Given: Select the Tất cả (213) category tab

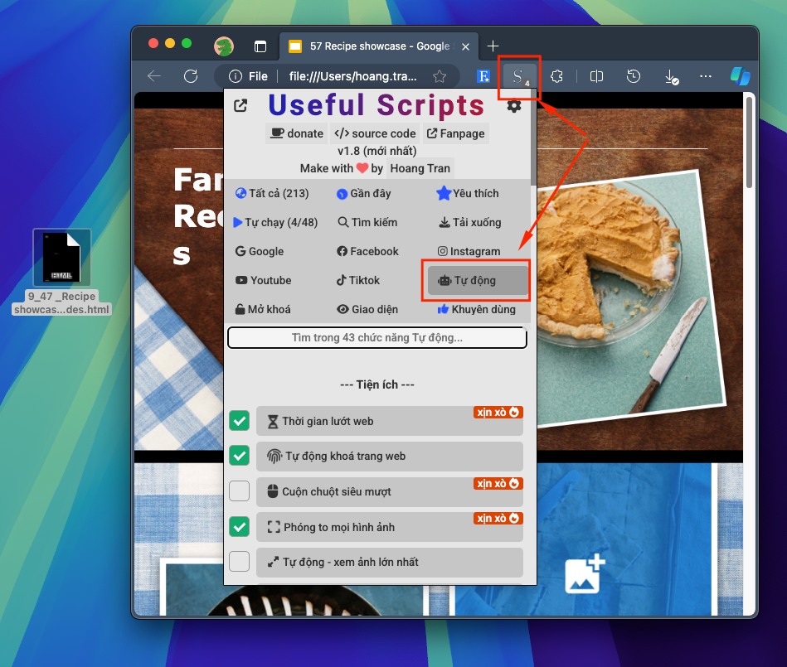Looking at the screenshot, I should coord(272,194).
